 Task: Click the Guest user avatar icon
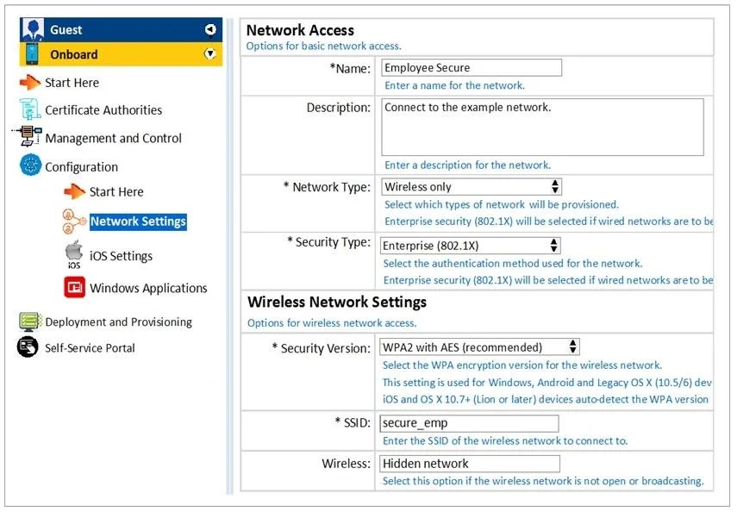tap(32, 29)
